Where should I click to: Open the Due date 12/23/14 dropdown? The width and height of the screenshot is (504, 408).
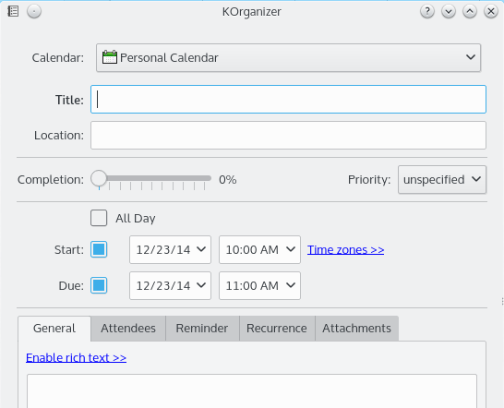click(170, 285)
